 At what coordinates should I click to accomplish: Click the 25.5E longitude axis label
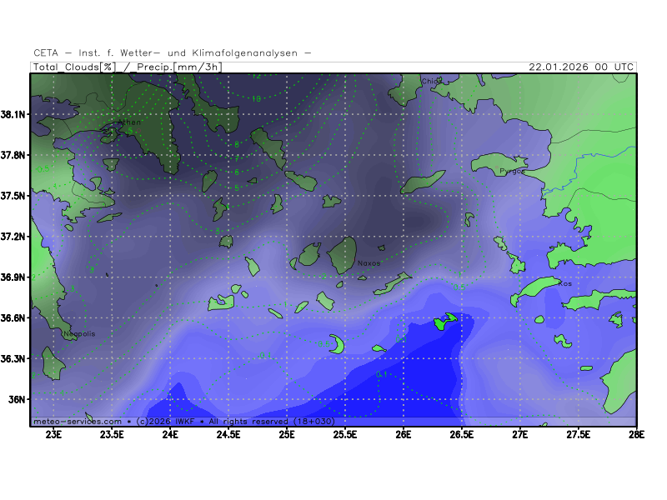pos(345,433)
